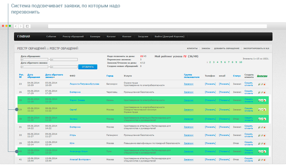Remove request 26 via the red X icon
Image resolution: width=286 pixels, height=168 pixels.
click(264, 92)
